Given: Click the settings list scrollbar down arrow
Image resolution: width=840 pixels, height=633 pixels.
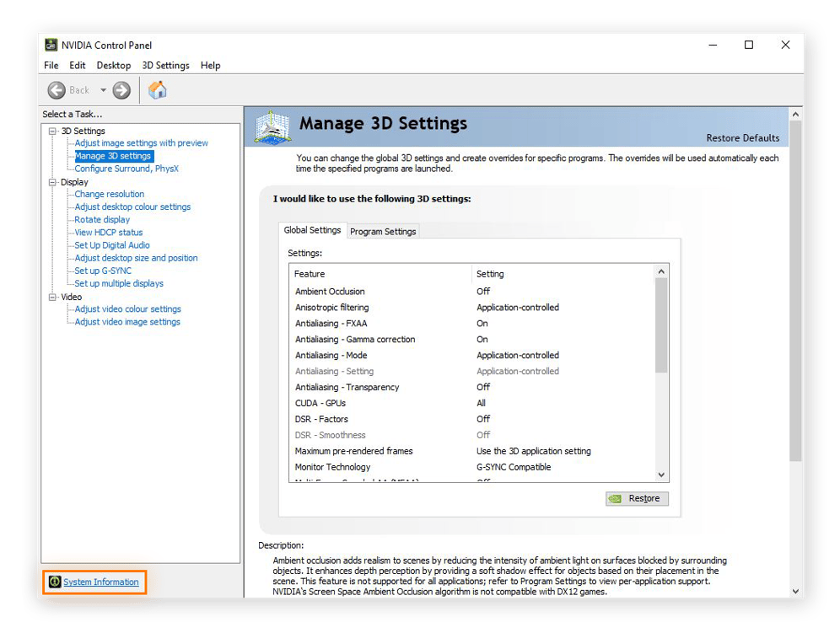Looking at the screenshot, I should (662, 475).
